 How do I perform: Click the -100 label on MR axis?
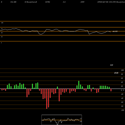point(122,110)
